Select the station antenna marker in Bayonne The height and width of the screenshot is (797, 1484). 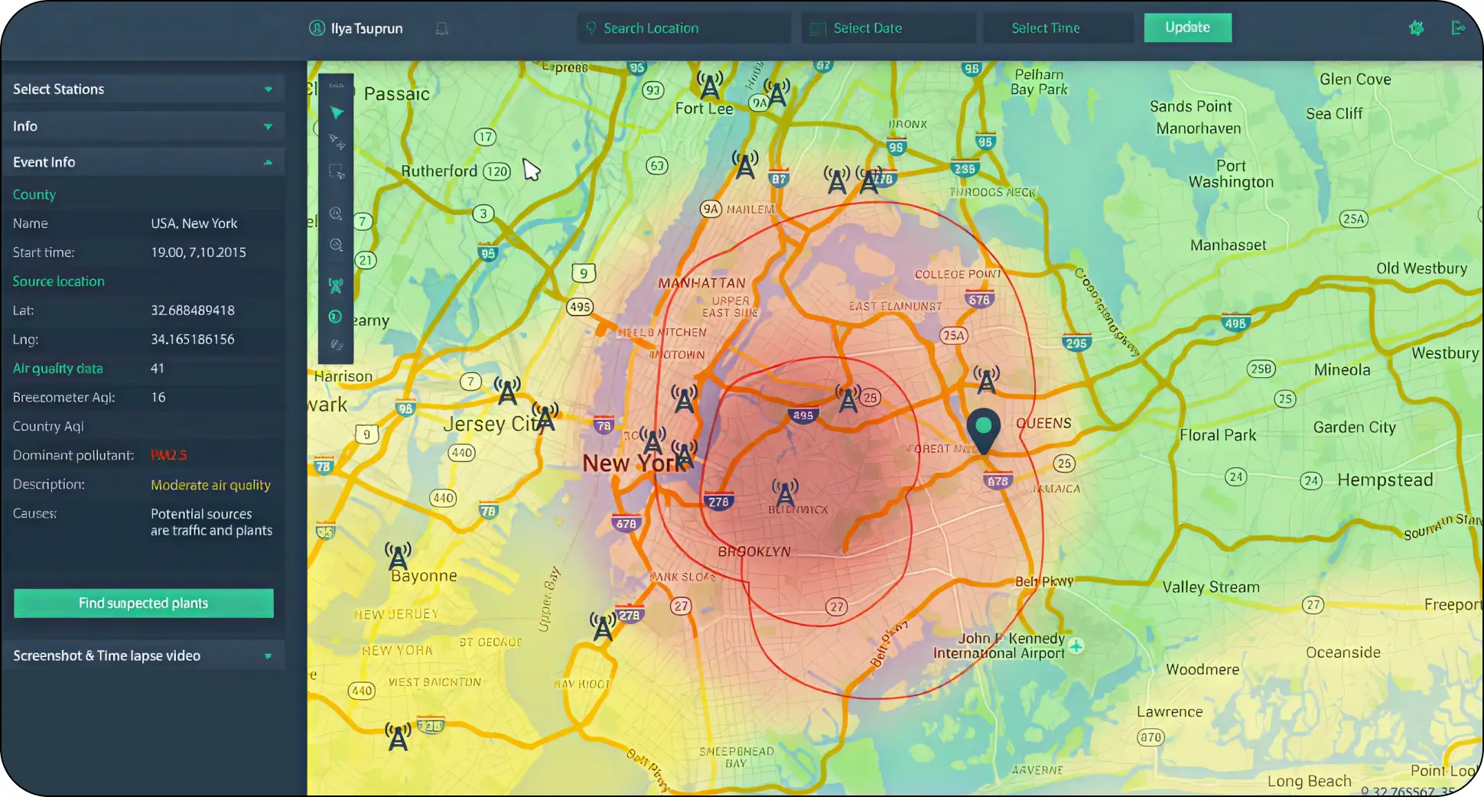click(398, 555)
